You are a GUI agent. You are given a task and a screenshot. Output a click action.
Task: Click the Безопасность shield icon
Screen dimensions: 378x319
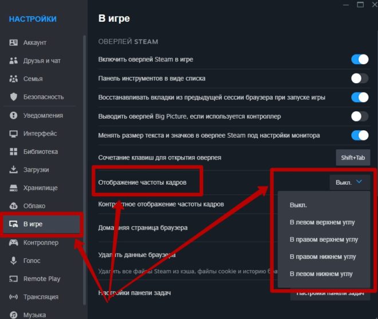click(14, 97)
